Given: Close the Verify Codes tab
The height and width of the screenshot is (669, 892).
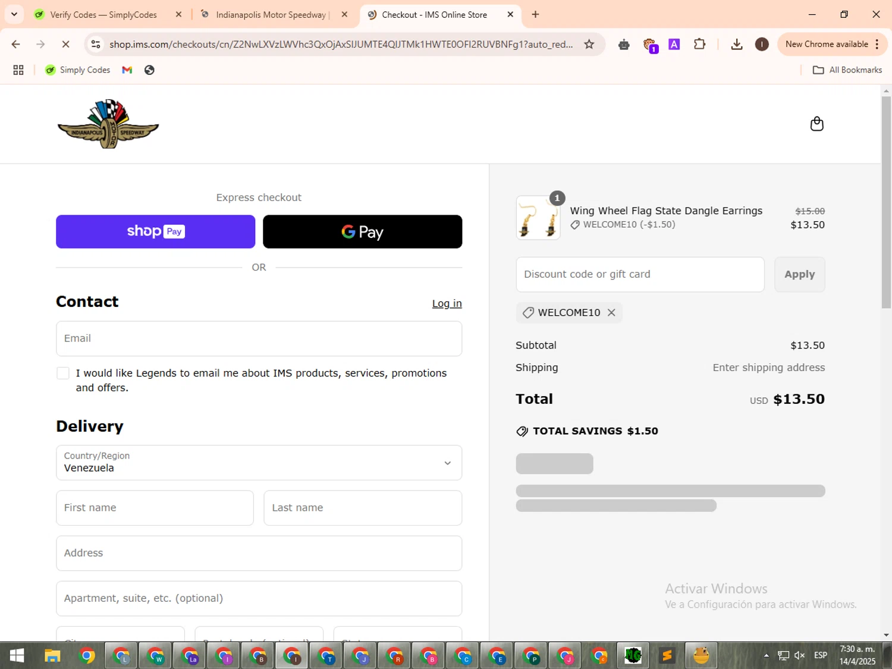Looking at the screenshot, I should (178, 14).
